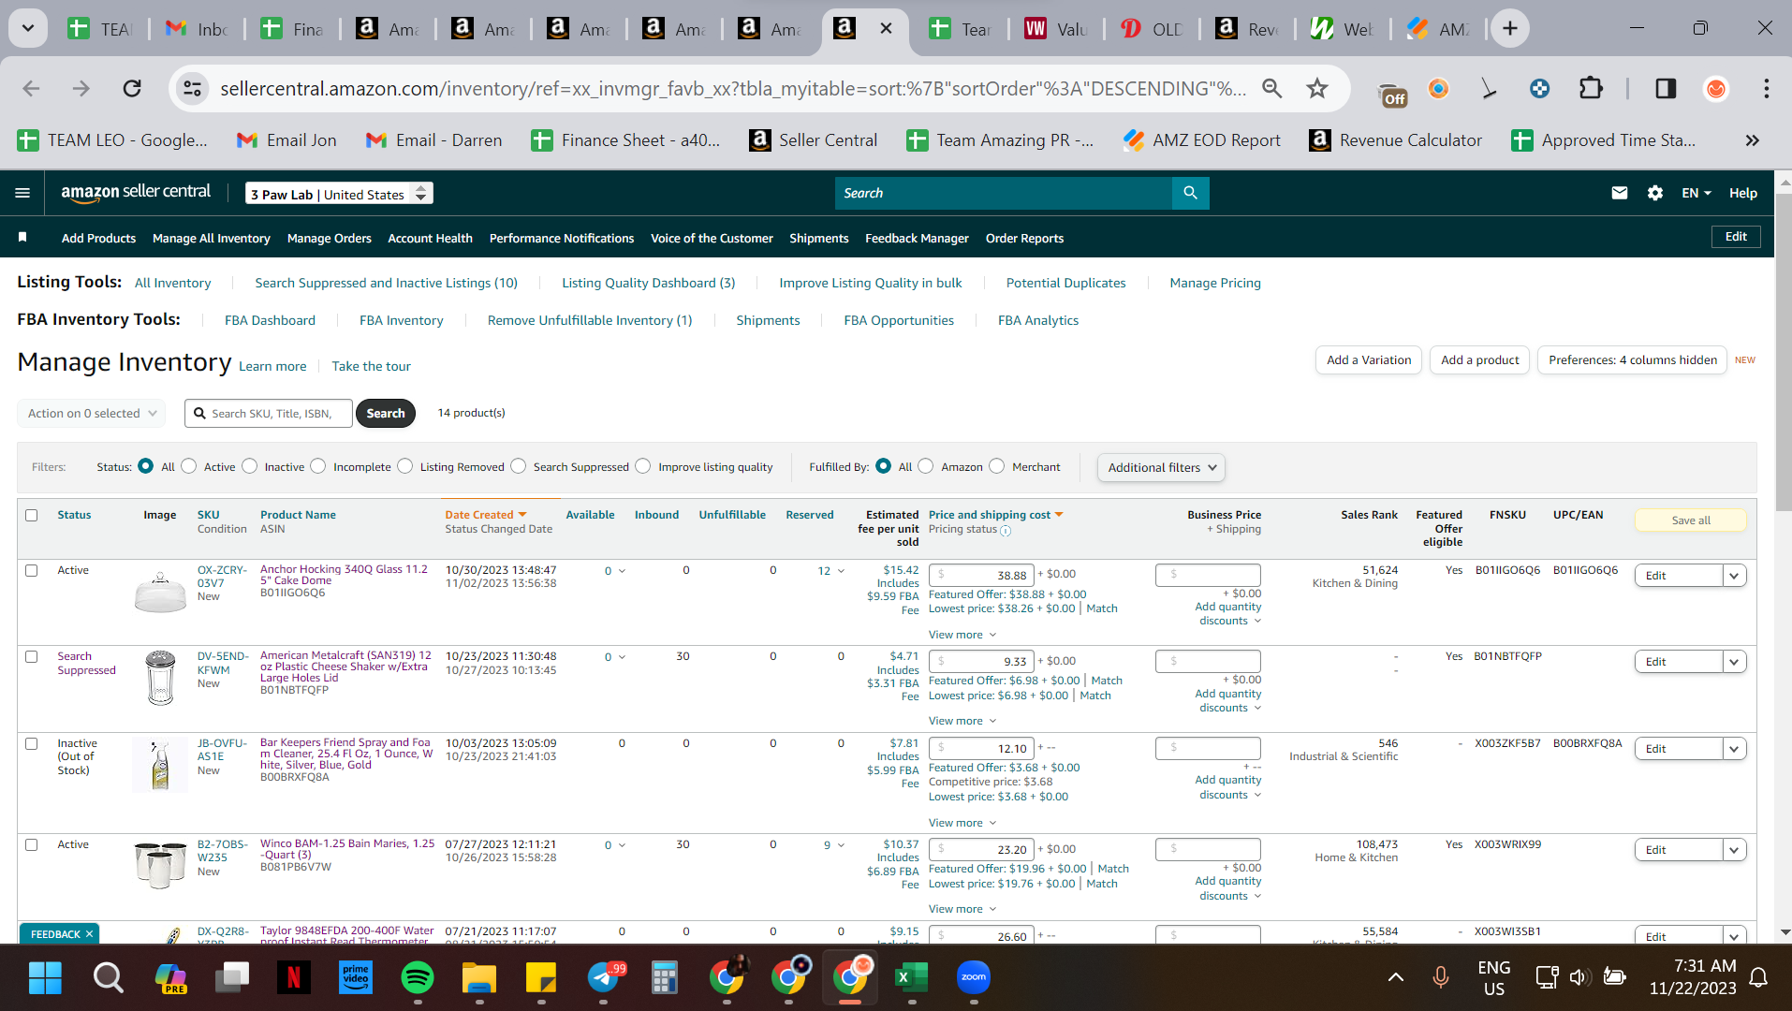
Task: Open tab search dropdown arrow in Chrome
Action: 28,29
